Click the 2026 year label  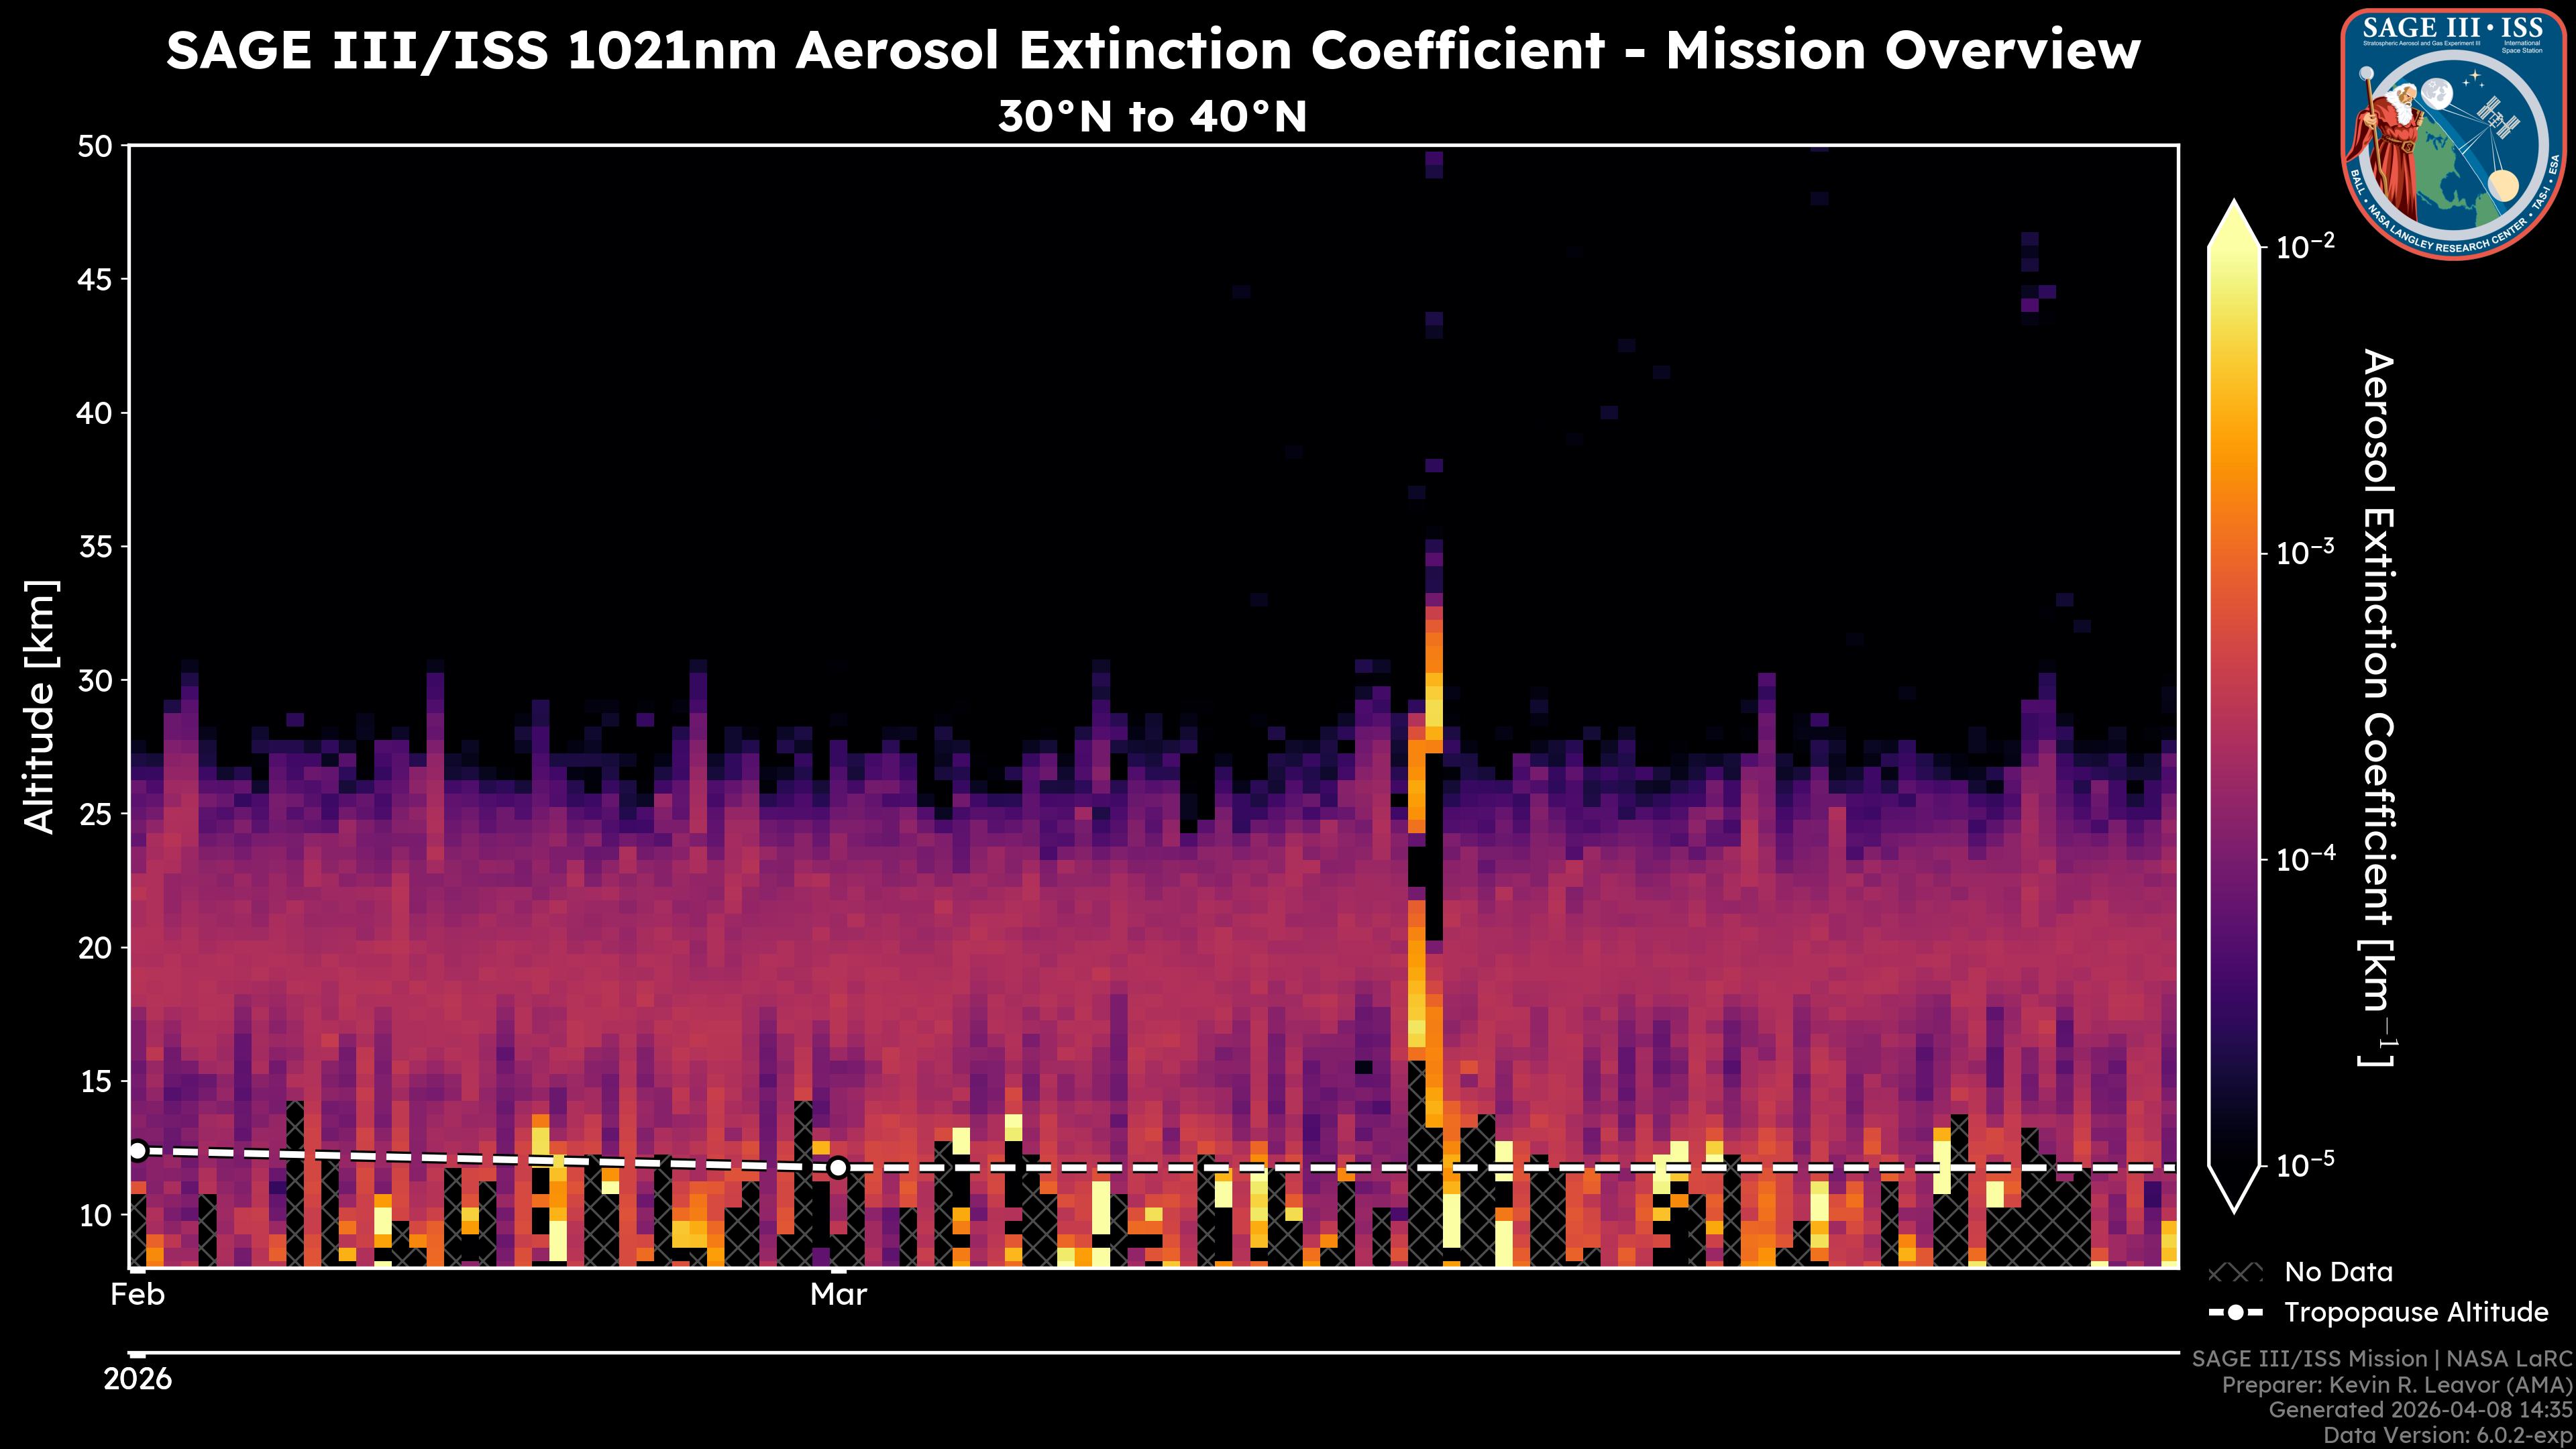click(137, 1380)
